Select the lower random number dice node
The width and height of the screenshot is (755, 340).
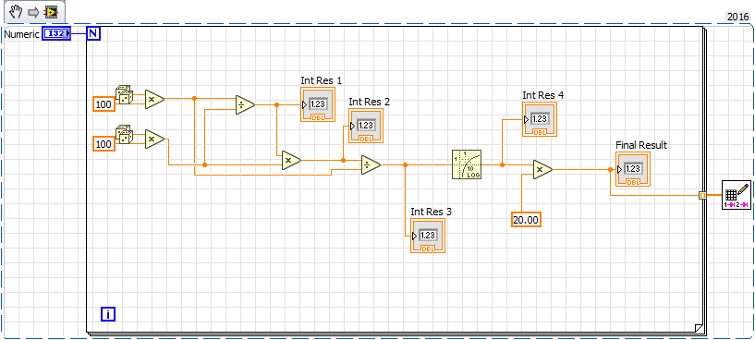124,134
